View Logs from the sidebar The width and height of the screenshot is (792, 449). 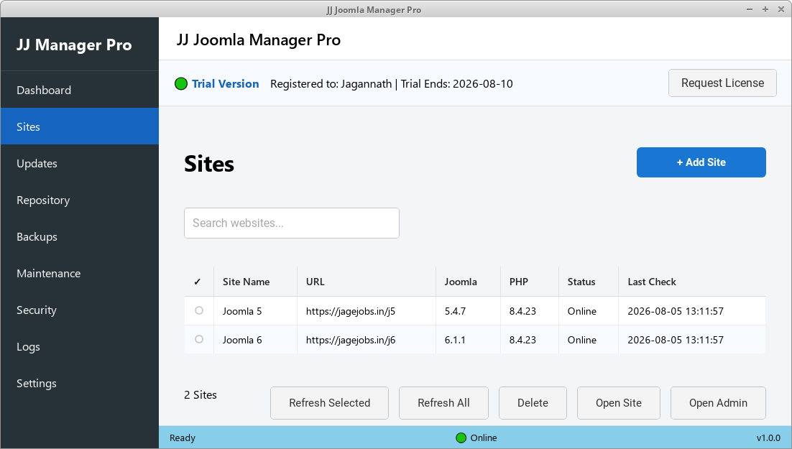pyautogui.click(x=80, y=346)
